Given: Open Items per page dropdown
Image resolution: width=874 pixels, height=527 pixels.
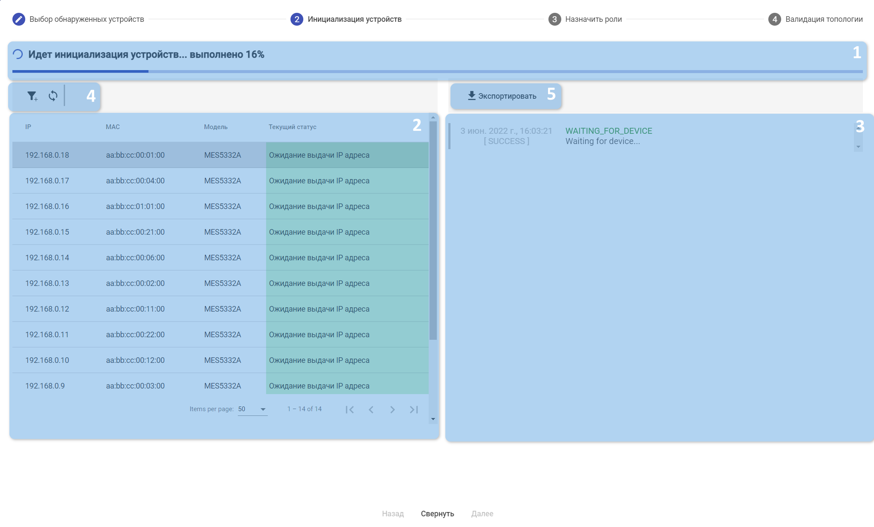Looking at the screenshot, I should click(252, 409).
